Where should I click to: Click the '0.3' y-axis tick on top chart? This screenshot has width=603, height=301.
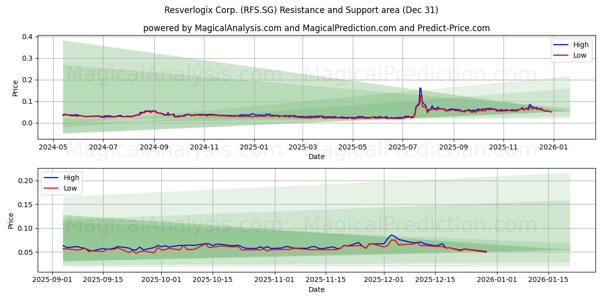click(28, 59)
